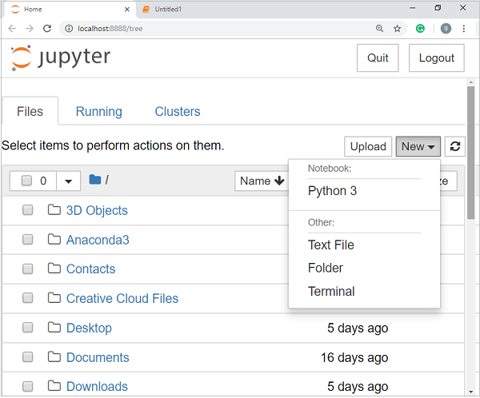Click the Jupyter logo
Screen dimensions: 480x398
point(61,58)
